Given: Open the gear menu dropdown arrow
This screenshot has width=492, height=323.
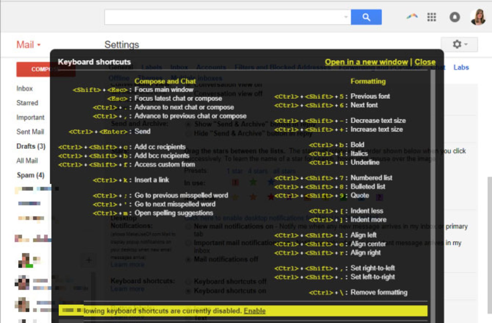Looking at the screenshot, I should click(x=466, y=44).
